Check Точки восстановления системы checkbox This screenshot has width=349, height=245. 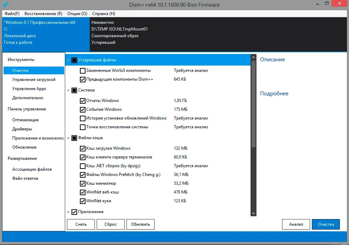click(83, 127)
